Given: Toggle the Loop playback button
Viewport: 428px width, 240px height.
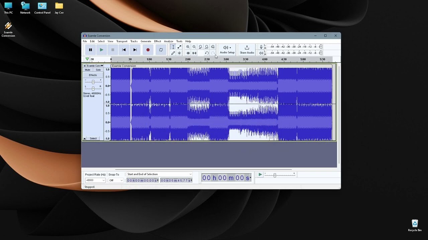Looking at the screenshot, I should [161, 50].
